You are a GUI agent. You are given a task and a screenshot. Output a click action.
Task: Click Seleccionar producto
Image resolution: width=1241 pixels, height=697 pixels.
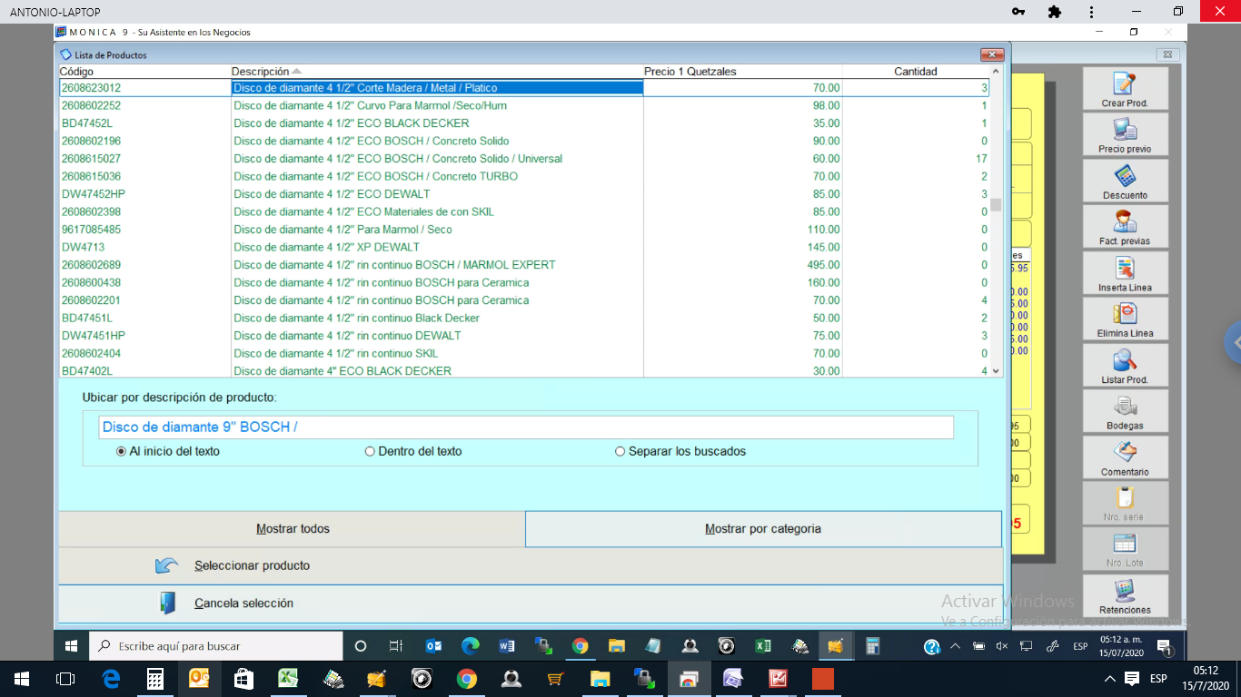252,565
